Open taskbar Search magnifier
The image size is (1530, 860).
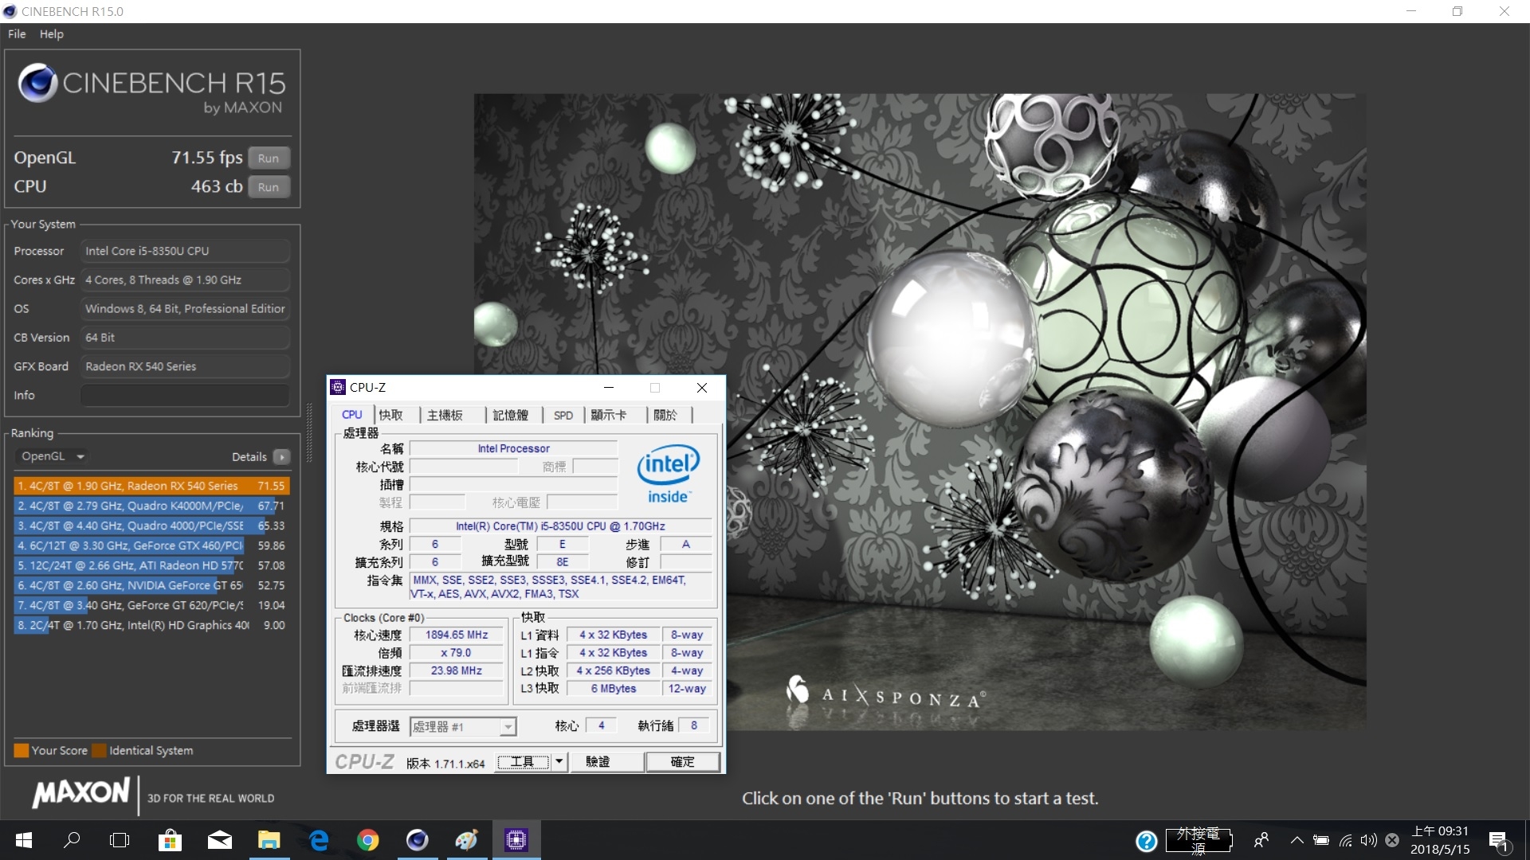point(72,840)
